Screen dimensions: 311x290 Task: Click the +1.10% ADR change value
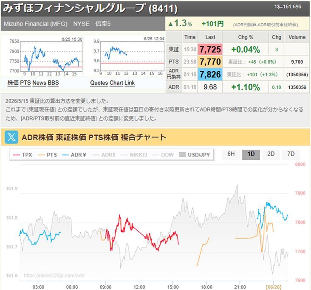coord(246,87)
